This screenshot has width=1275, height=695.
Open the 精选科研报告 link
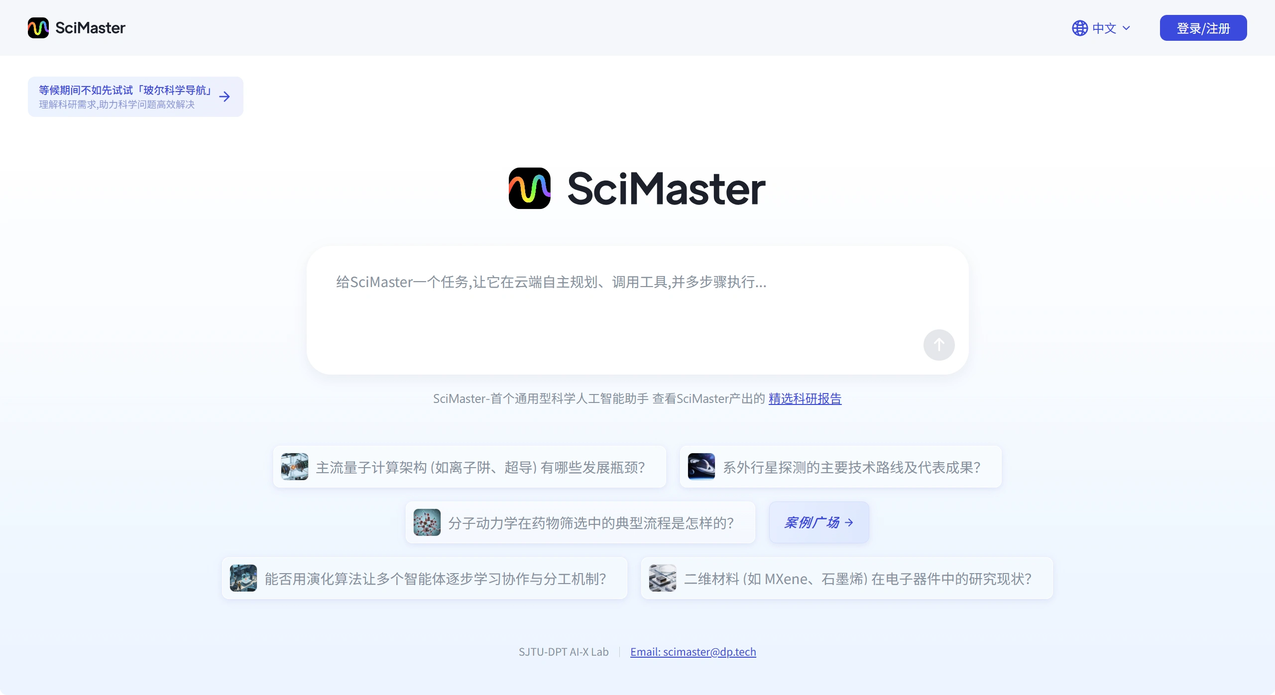click(x=805, y=398)
